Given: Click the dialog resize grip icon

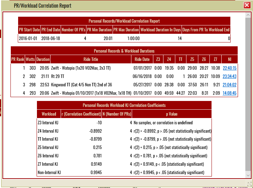Looking at the screenshot, I should 250,184.
